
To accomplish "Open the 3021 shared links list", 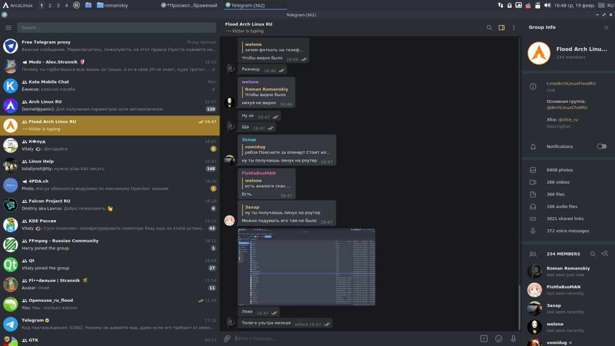I will click(568, 218).
